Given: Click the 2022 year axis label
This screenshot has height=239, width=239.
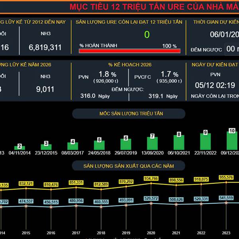Looking at the screenshot, I should (201, 233).
